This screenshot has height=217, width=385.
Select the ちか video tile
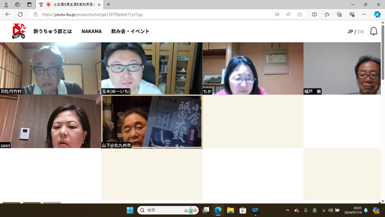click(x=253, y=68)
